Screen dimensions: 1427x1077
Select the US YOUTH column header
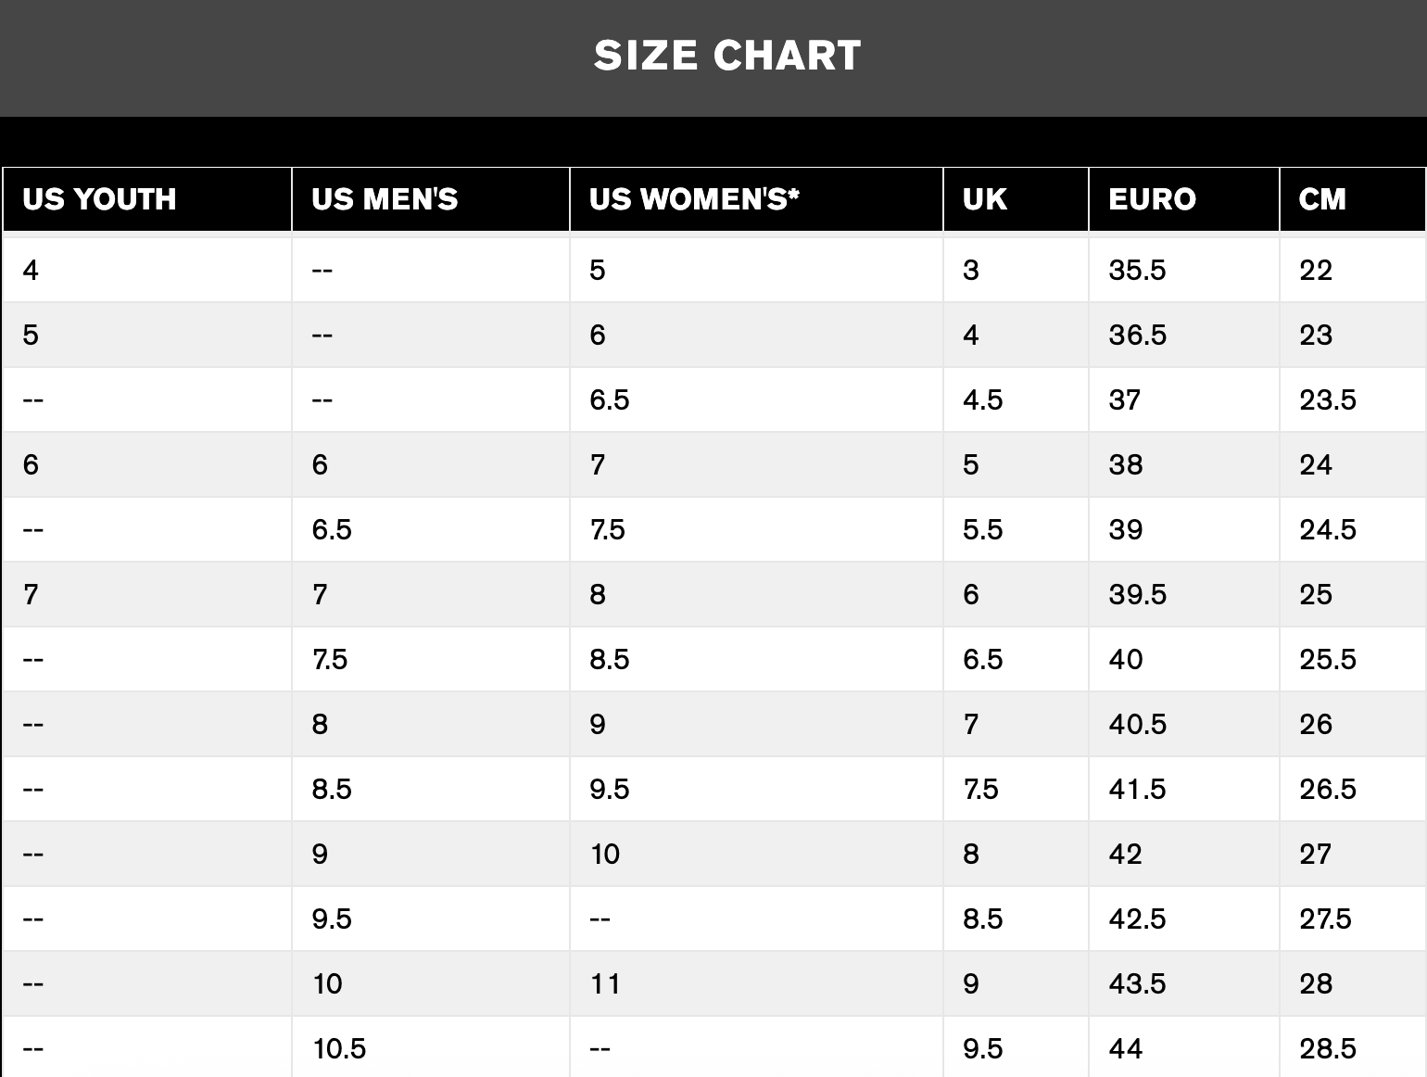click(147, 199)
